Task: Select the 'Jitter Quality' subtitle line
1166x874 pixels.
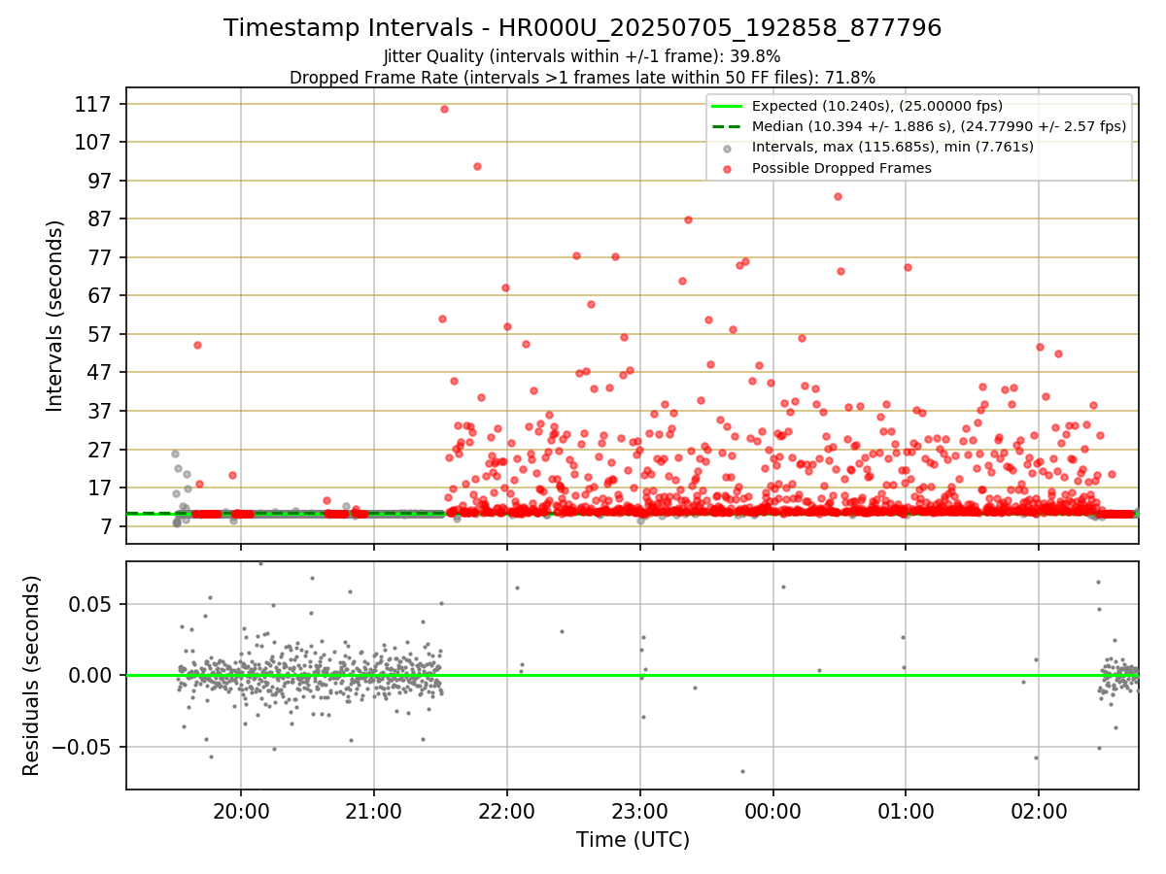Action: coord(582,56)
